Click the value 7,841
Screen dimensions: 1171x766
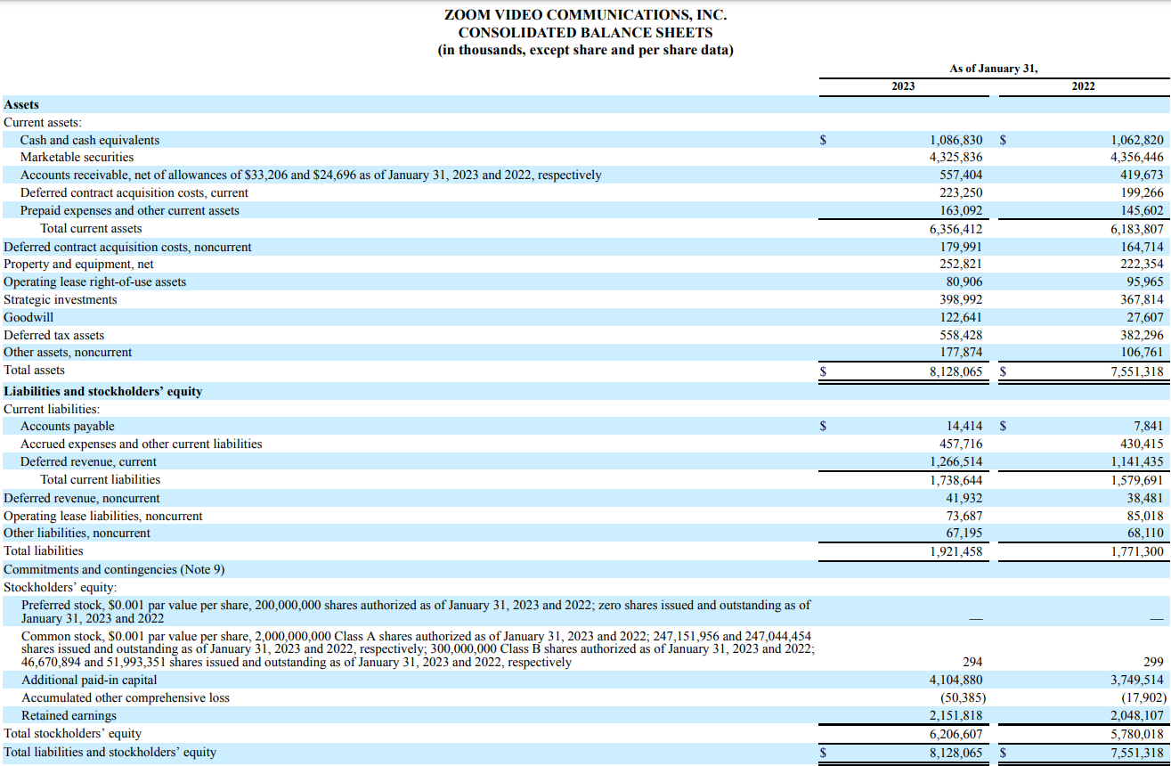(x=1149, y=427)
